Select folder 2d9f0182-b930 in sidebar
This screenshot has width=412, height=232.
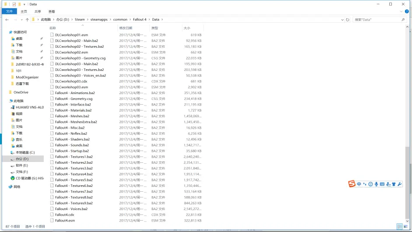point(30,64)
